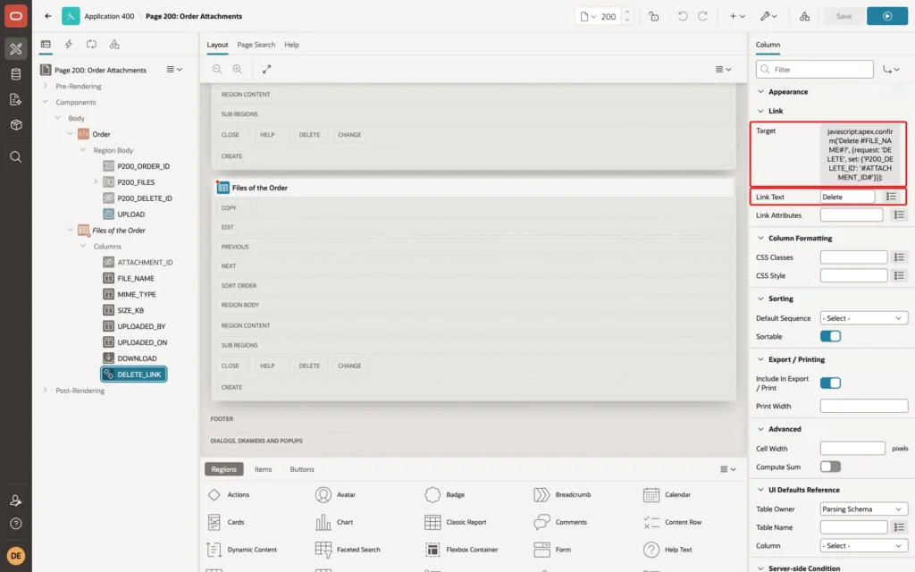Switch to the Shared Components tab icon
915x572 pixels.
pos(114,45)
